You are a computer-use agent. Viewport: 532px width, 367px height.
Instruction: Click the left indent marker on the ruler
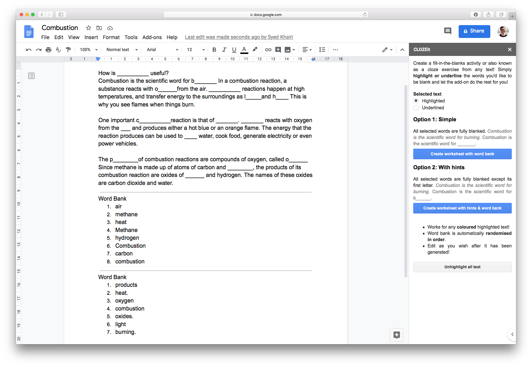(98, 59)
